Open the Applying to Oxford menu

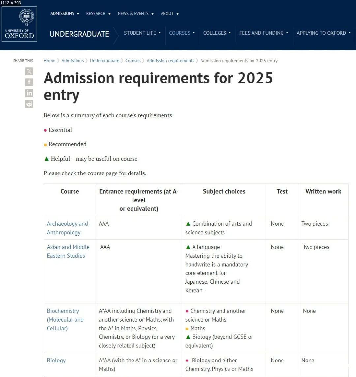point(323,33)
